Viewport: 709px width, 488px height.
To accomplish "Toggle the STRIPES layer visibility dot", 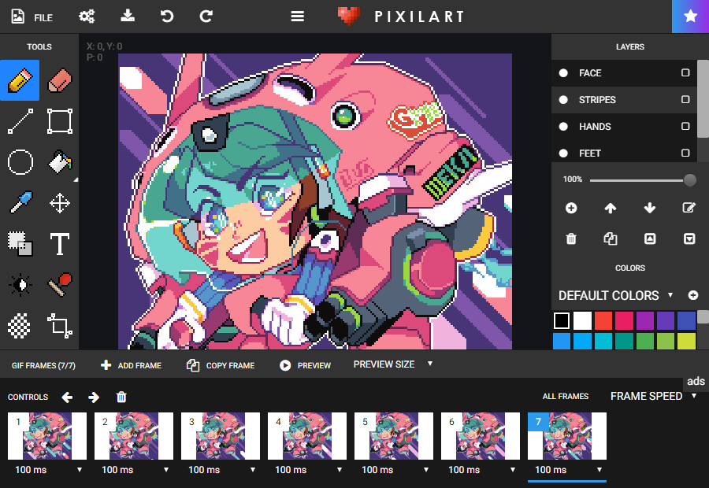I will click(562, 100).
